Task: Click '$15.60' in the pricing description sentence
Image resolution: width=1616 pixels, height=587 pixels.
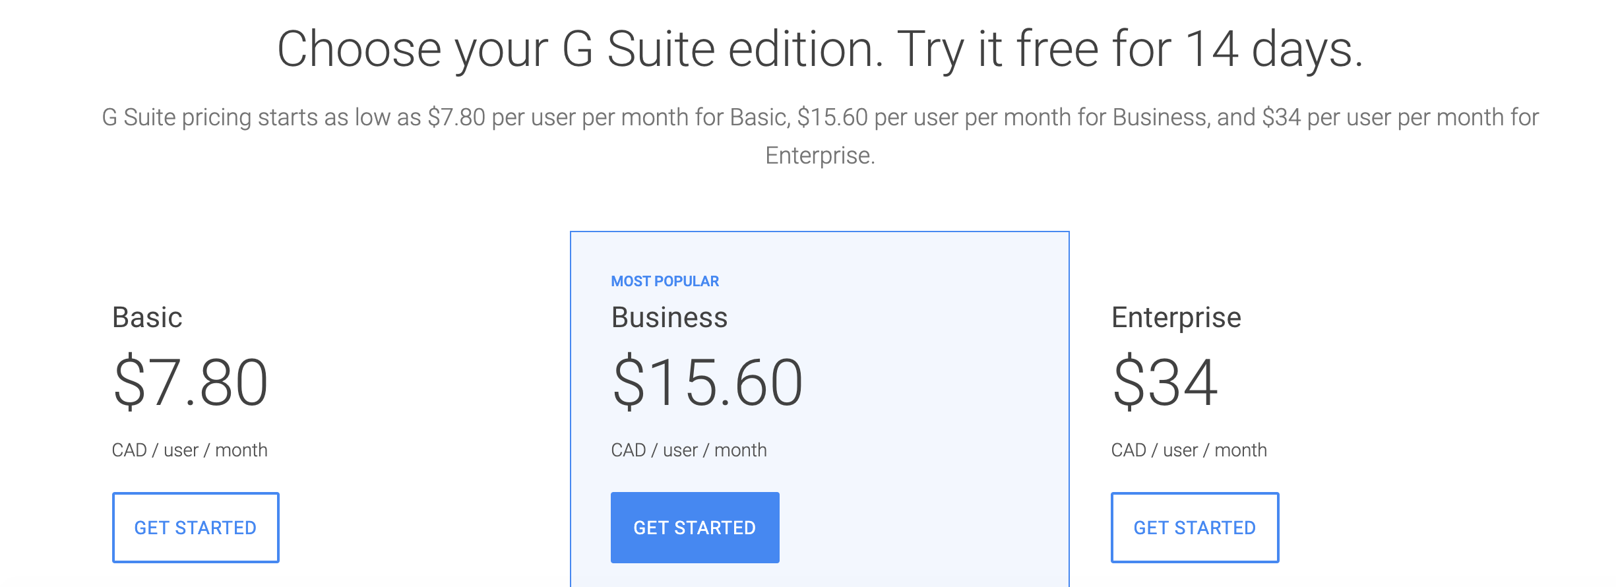Action: point(832,117)
